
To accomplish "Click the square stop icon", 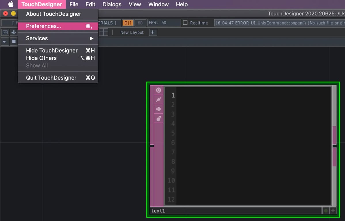I will 14,41.
